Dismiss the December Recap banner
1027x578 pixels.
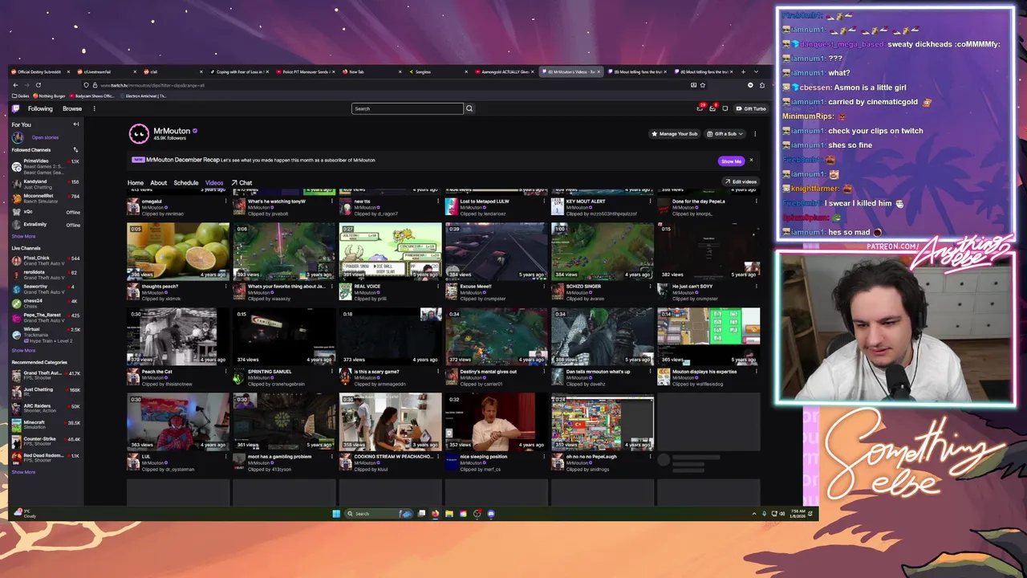pos(751,161)
